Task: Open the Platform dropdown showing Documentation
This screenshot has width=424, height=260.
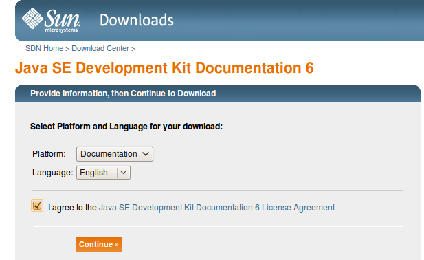Action: (115, 154)
